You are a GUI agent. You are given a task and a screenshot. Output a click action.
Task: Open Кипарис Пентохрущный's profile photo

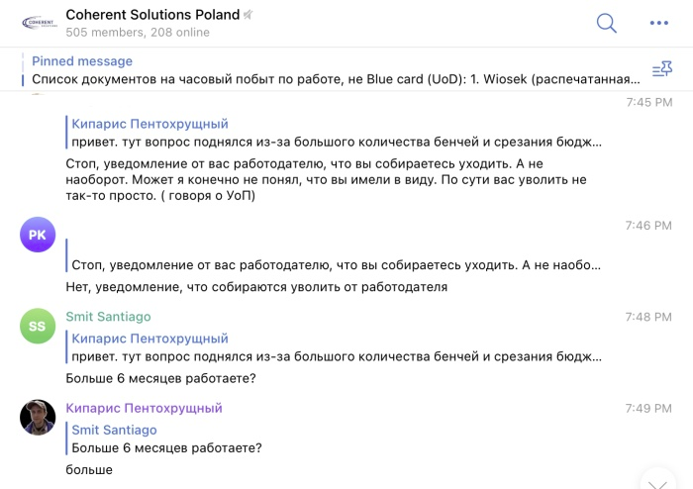click(38, 417)
